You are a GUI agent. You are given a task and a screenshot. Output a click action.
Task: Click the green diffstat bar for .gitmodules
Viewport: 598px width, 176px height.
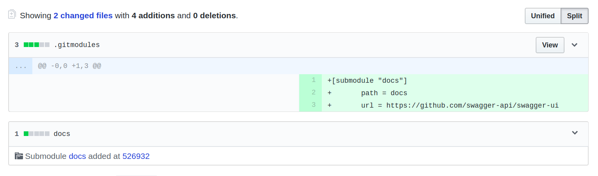click(36, 45)
